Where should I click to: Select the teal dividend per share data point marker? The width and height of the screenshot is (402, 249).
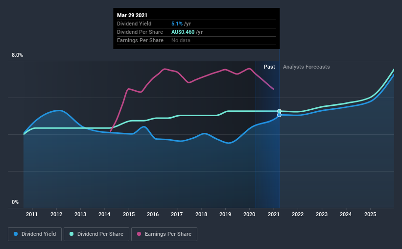click(279, 111)
